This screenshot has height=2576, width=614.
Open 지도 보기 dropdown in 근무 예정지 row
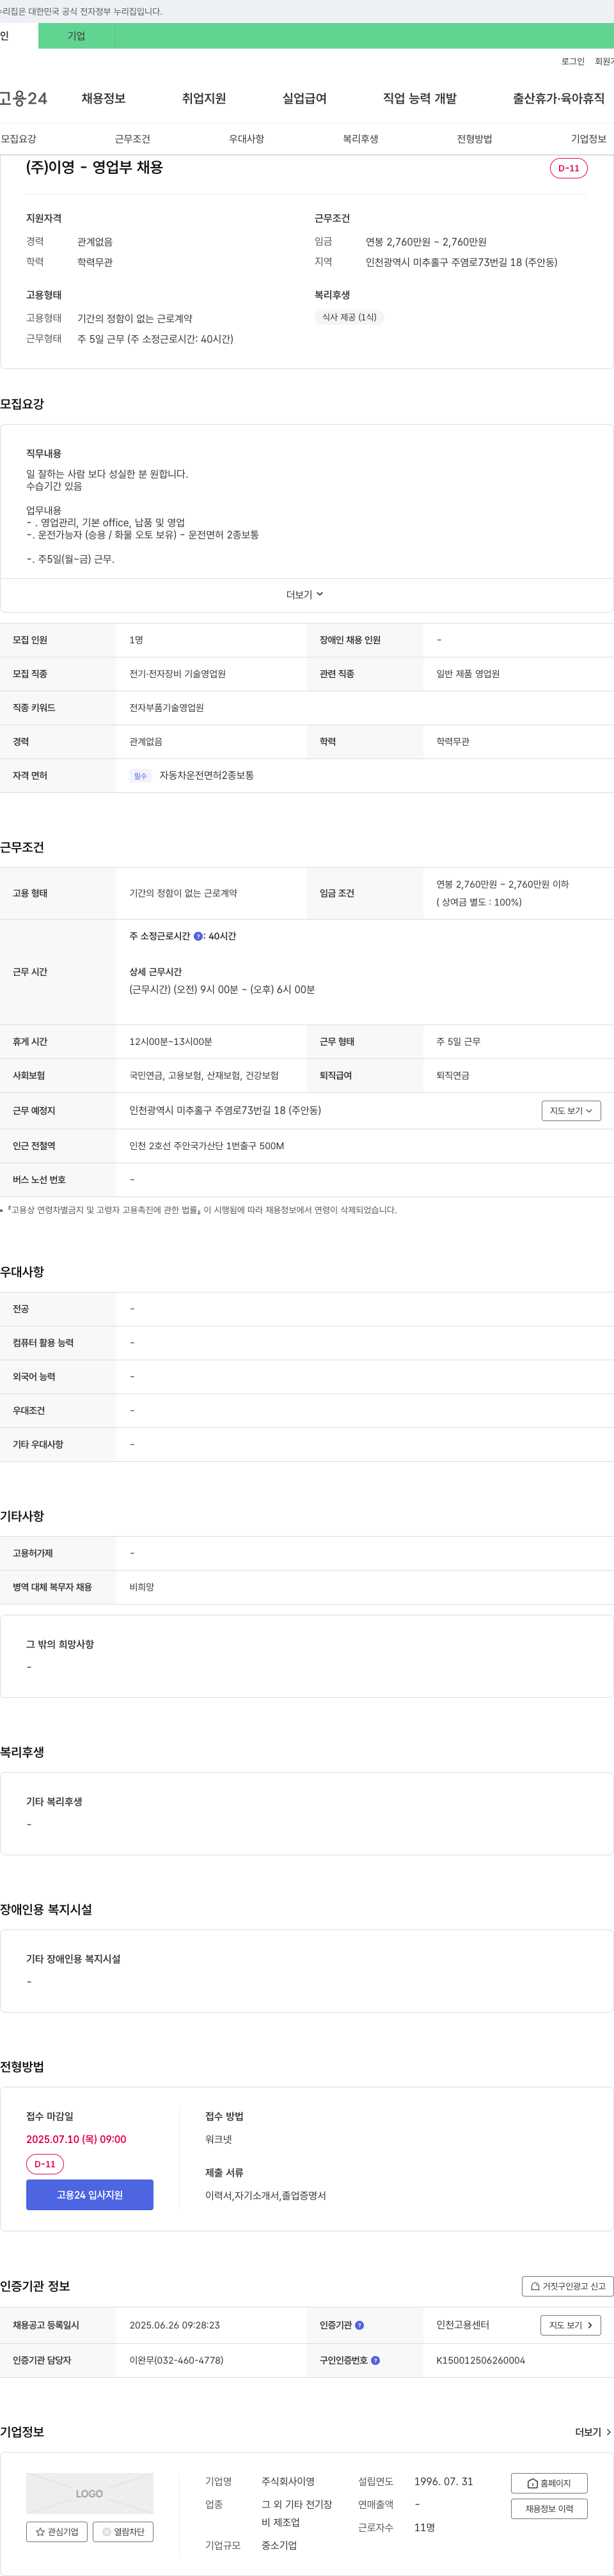(x=571, y=1111)
